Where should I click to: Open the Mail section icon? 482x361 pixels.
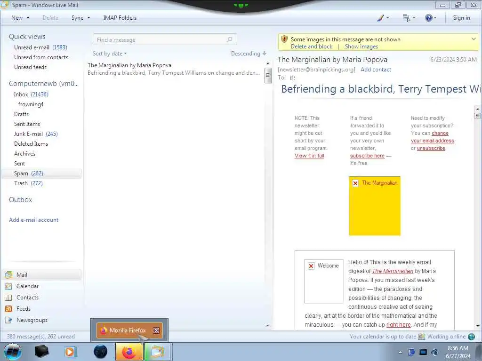coord(8,275)
